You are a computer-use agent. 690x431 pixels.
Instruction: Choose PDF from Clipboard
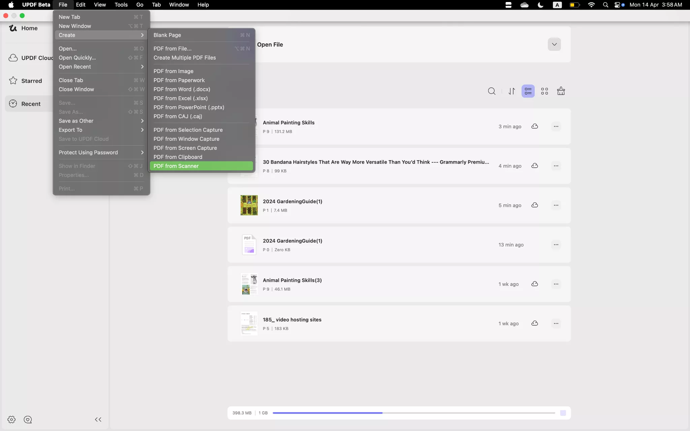click(x=201, y=157)
